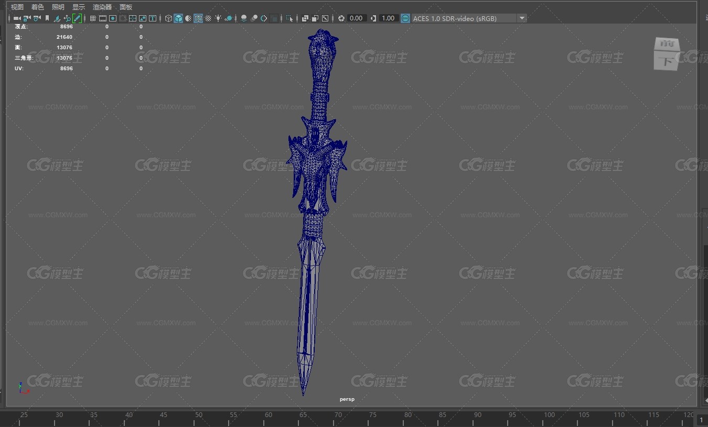Switch to Wireframe display mode
Viewport: 708px width, 427px height.
pyautogui.click(x=168, y=18)
